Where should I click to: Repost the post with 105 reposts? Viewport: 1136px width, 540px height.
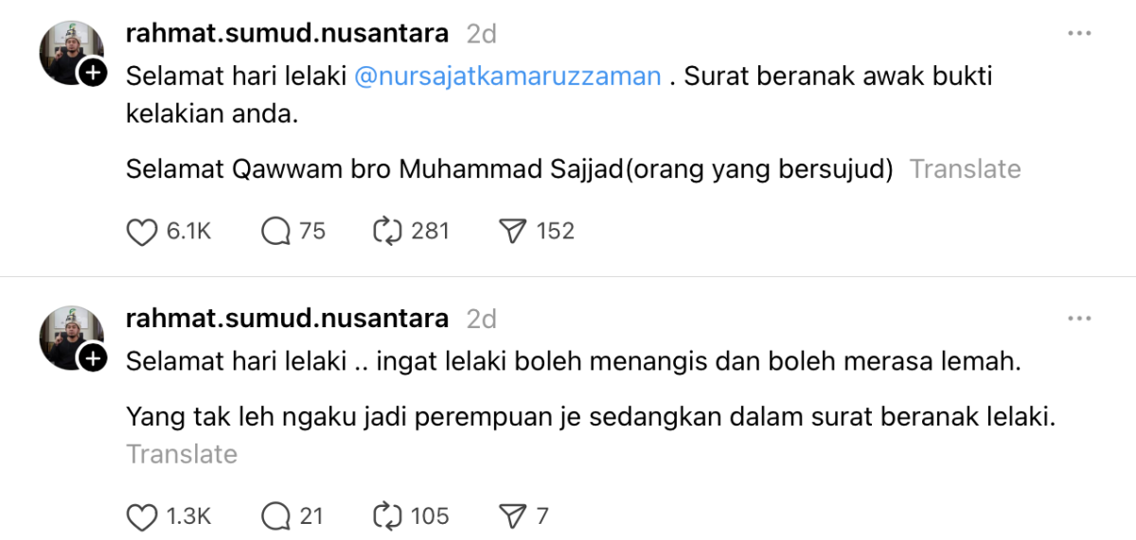(x=388, y=516)
